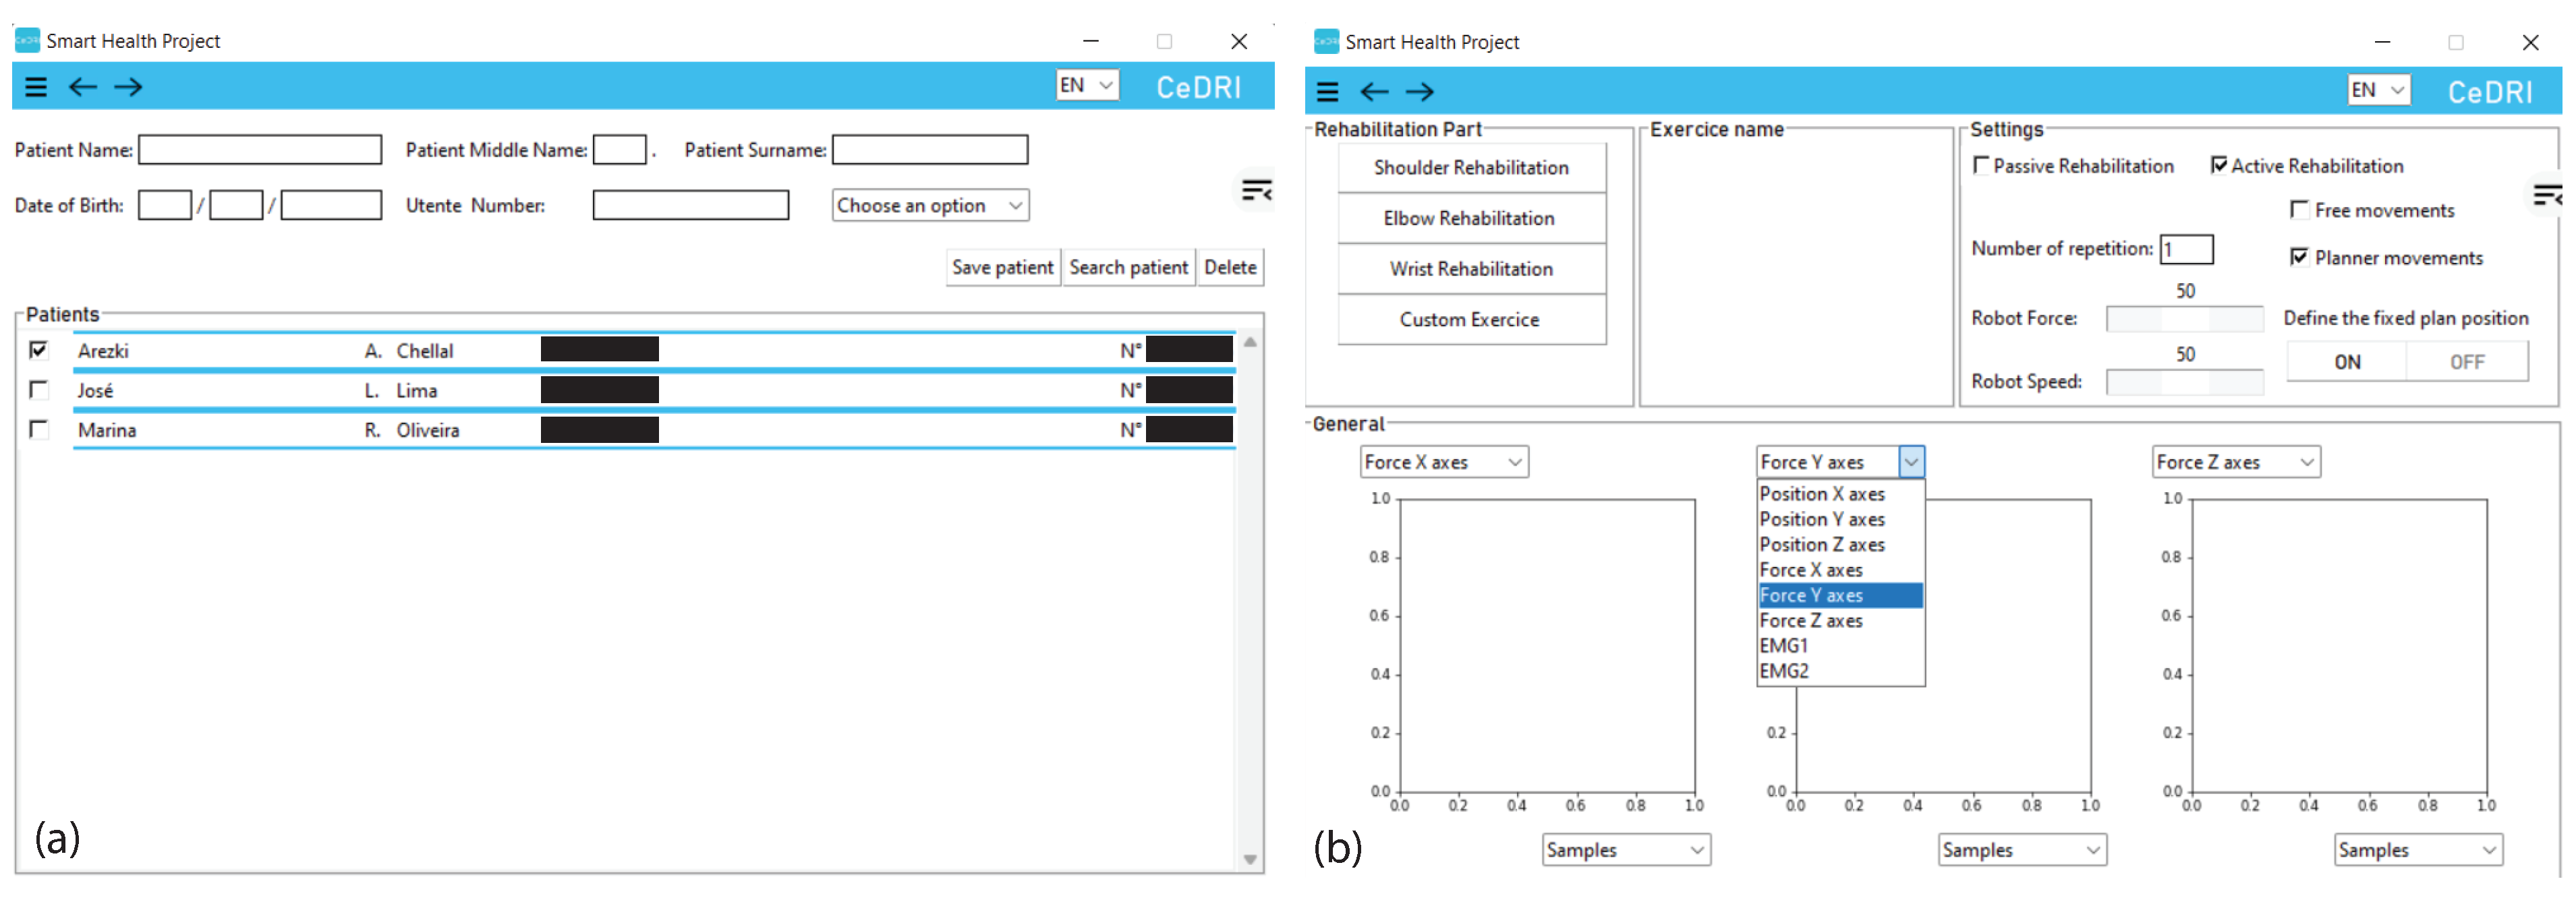Open hamburger menu in right rehabilitation window
Viewport: 2576px width, 900px height.
(x=1327, y=92)
